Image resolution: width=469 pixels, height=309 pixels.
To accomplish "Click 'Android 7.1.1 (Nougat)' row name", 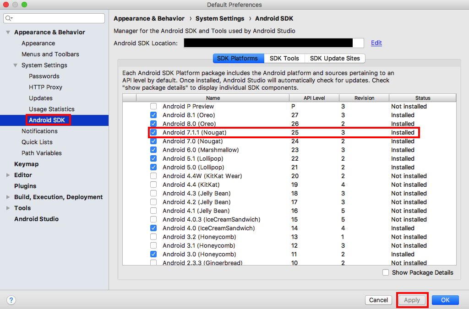I will [x=194, y=132].
